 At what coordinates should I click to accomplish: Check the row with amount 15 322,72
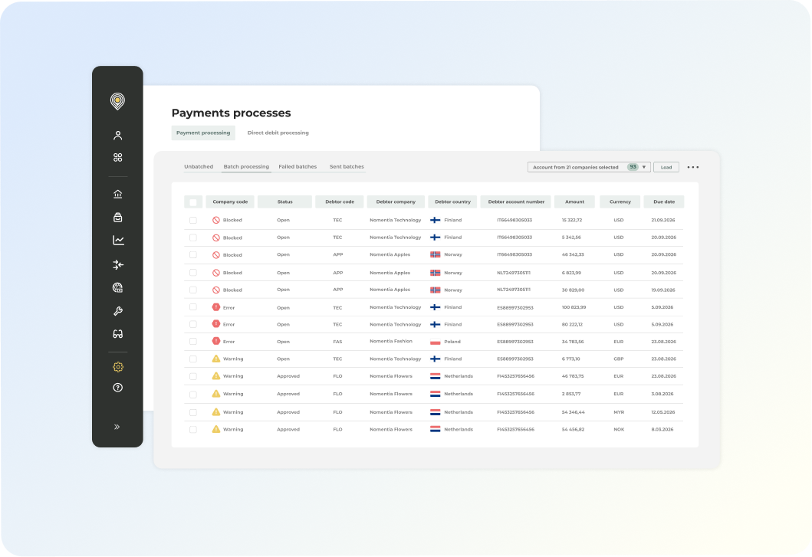pos(193,220)
